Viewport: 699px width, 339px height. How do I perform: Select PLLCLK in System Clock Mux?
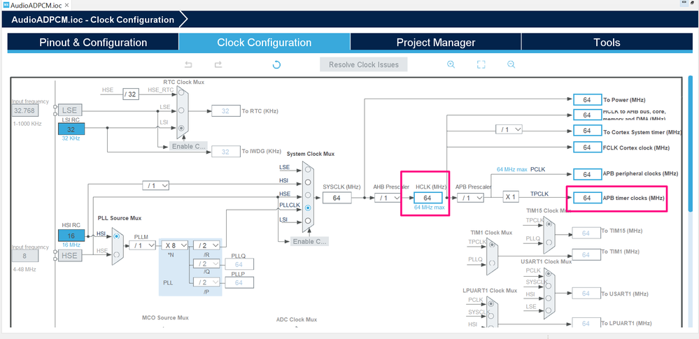click(x=308, y=208)
